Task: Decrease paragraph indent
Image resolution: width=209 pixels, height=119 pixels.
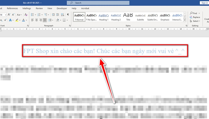Action: pos(53,15)
